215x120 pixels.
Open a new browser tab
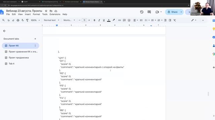(x=104, y=2)
